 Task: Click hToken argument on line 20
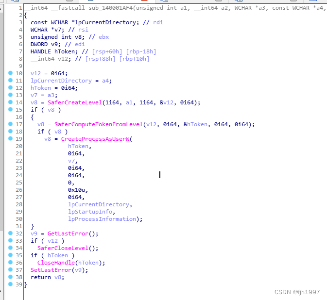78,146
